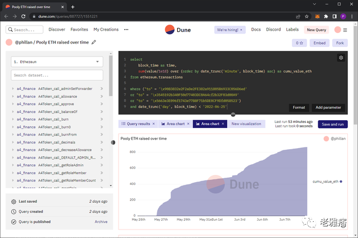358x238 pixels.
Task: Insert A4Token_call_getRoleMember with right arrow
Action: point(102,173)
